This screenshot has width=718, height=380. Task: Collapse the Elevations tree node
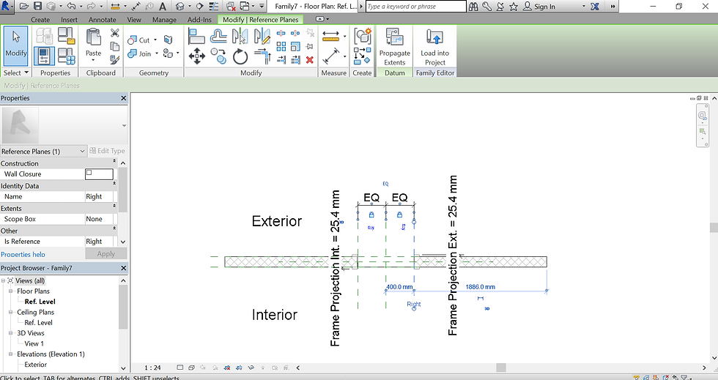[10, 354]
